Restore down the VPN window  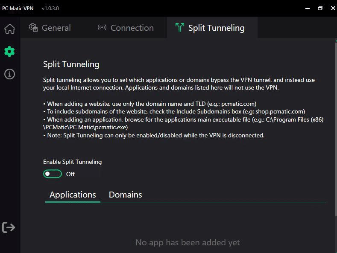320,9
